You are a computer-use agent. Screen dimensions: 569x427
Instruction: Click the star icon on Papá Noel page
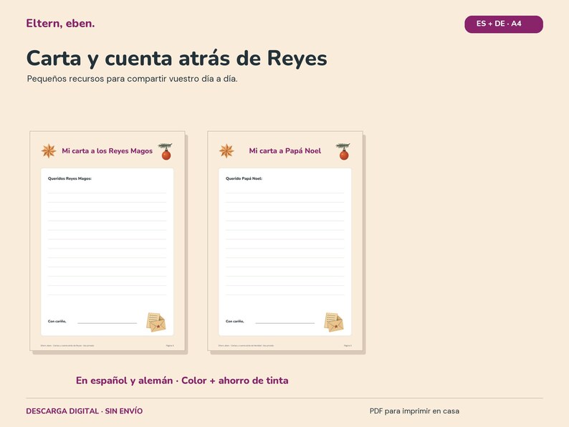click(x=226, y=151)
